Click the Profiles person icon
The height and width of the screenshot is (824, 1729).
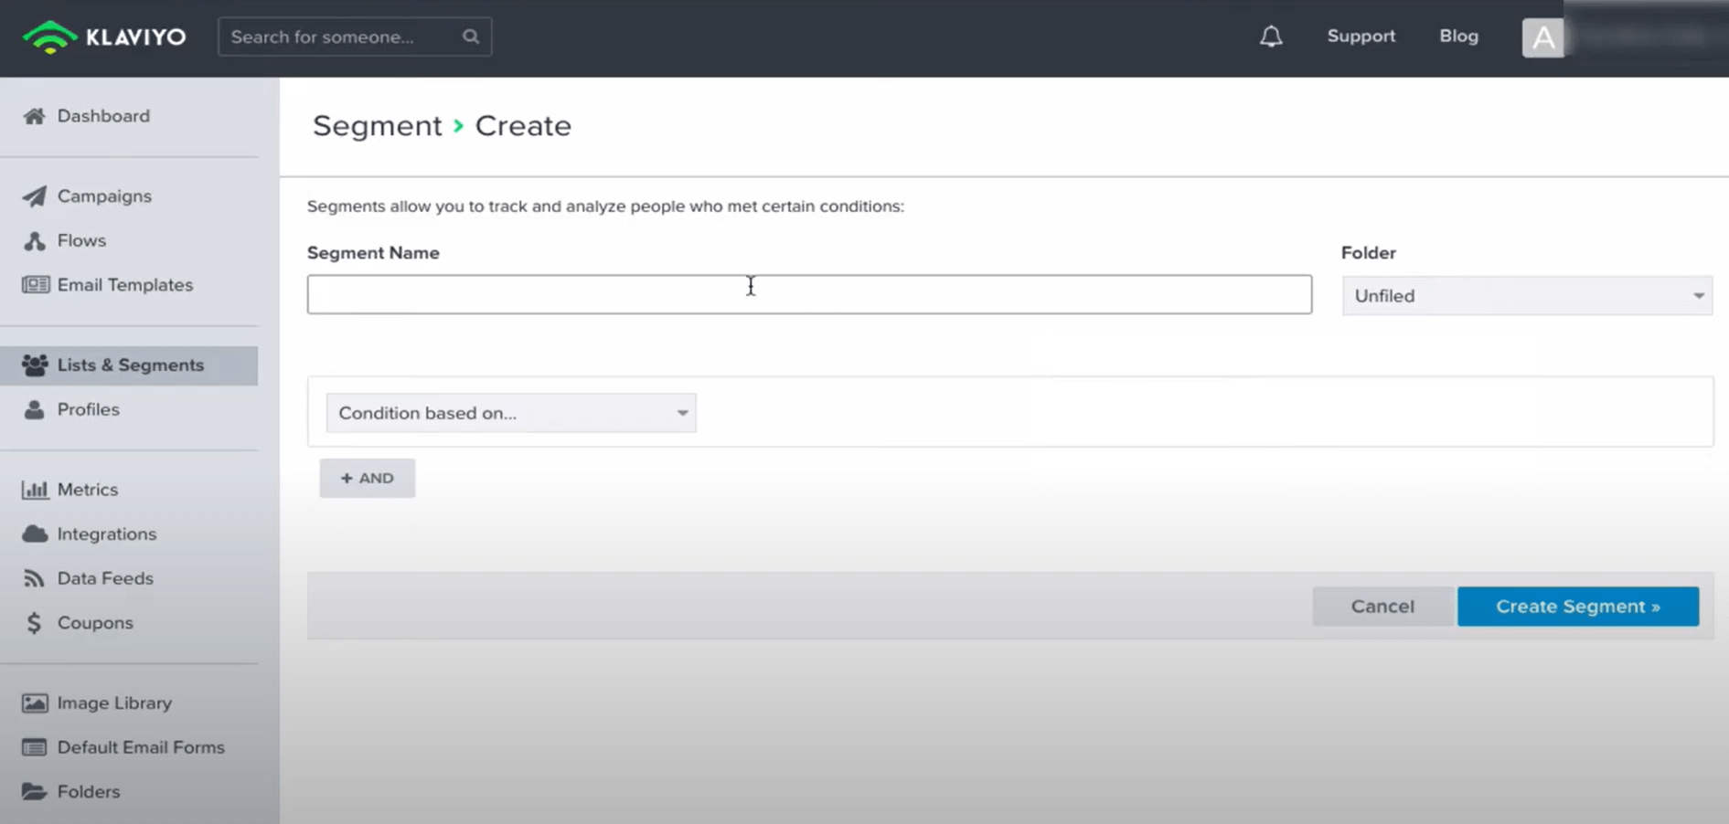point(35,409)
